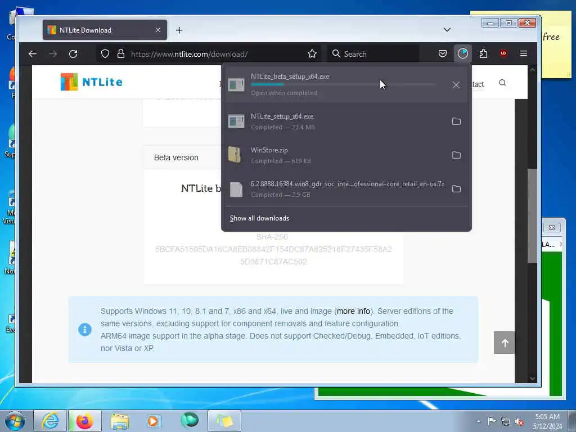
Task: Click the site padlock security icon
Action: click(120, 54)
